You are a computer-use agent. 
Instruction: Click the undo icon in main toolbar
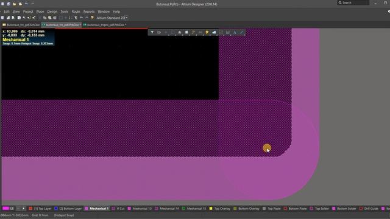(x=82, y=18)
